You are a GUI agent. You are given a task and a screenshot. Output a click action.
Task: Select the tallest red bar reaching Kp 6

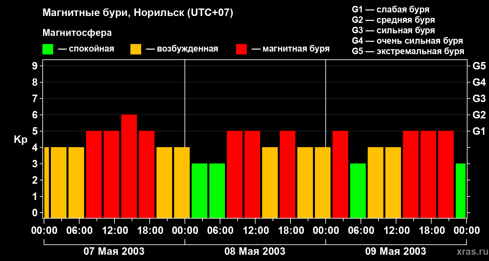129,166
